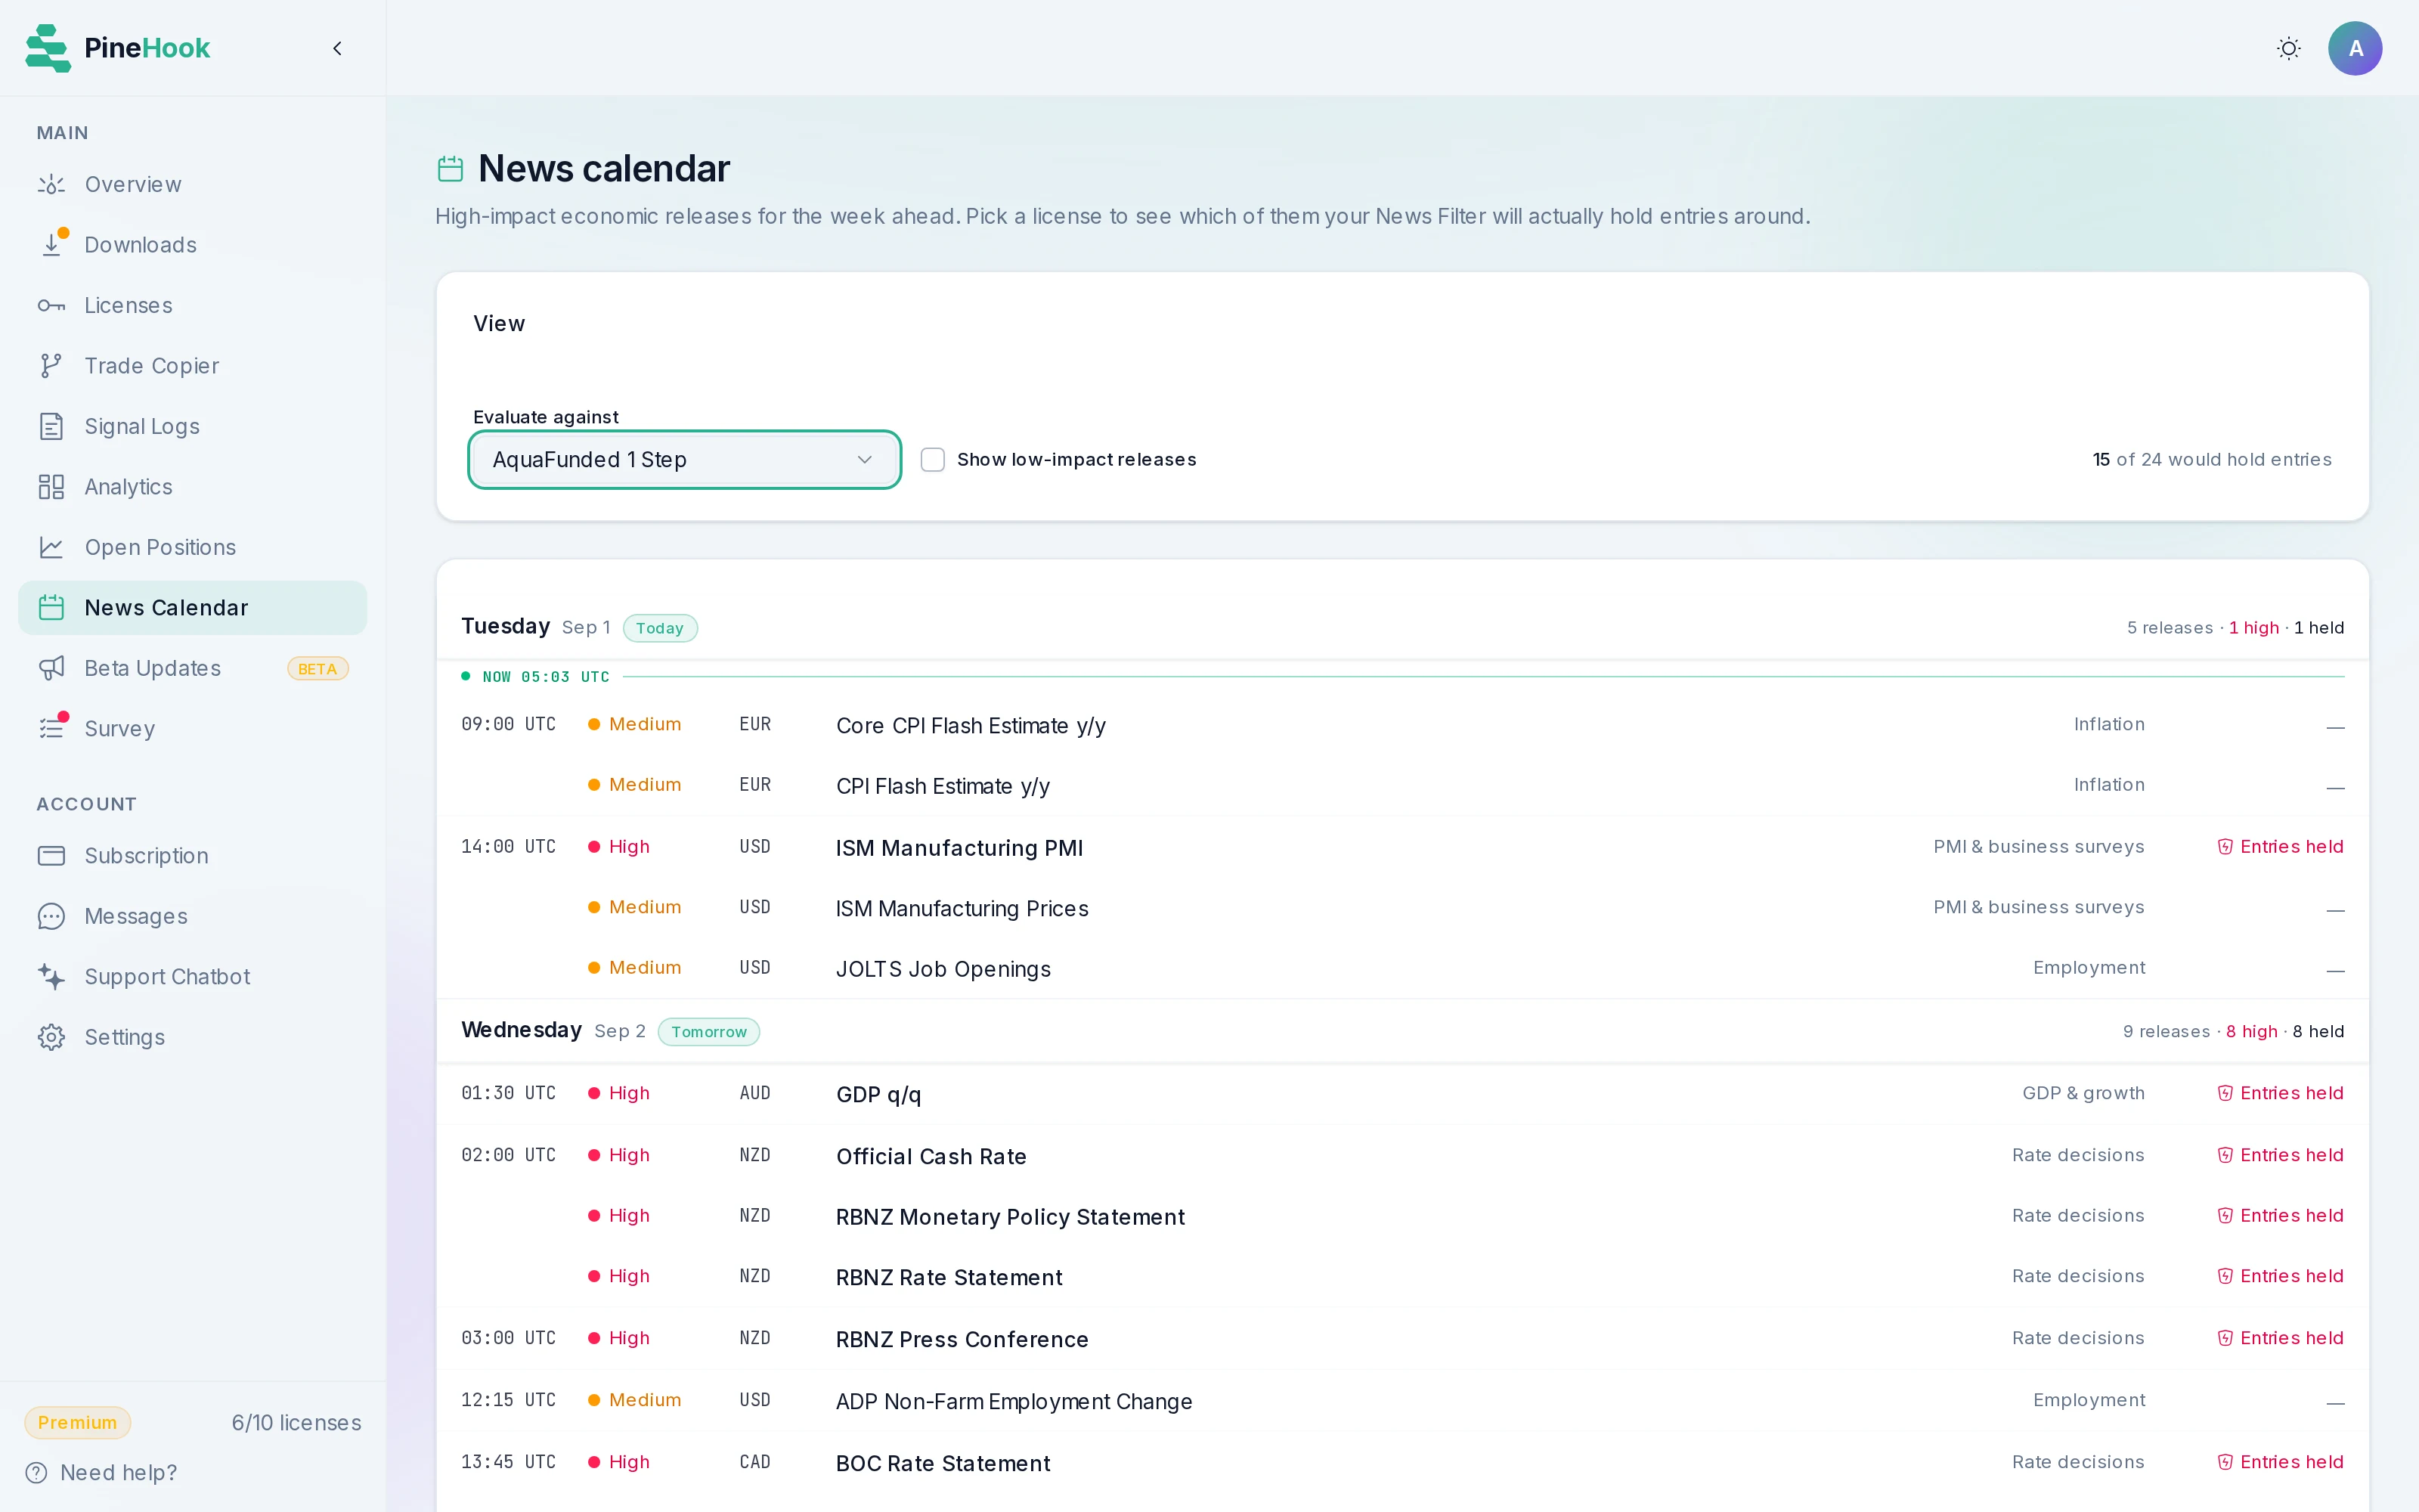
Task: Open account Settings
Action: (x=192, y=1038)
